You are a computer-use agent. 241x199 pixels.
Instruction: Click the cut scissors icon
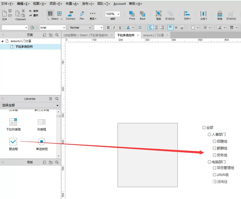[x=23, y=11]
